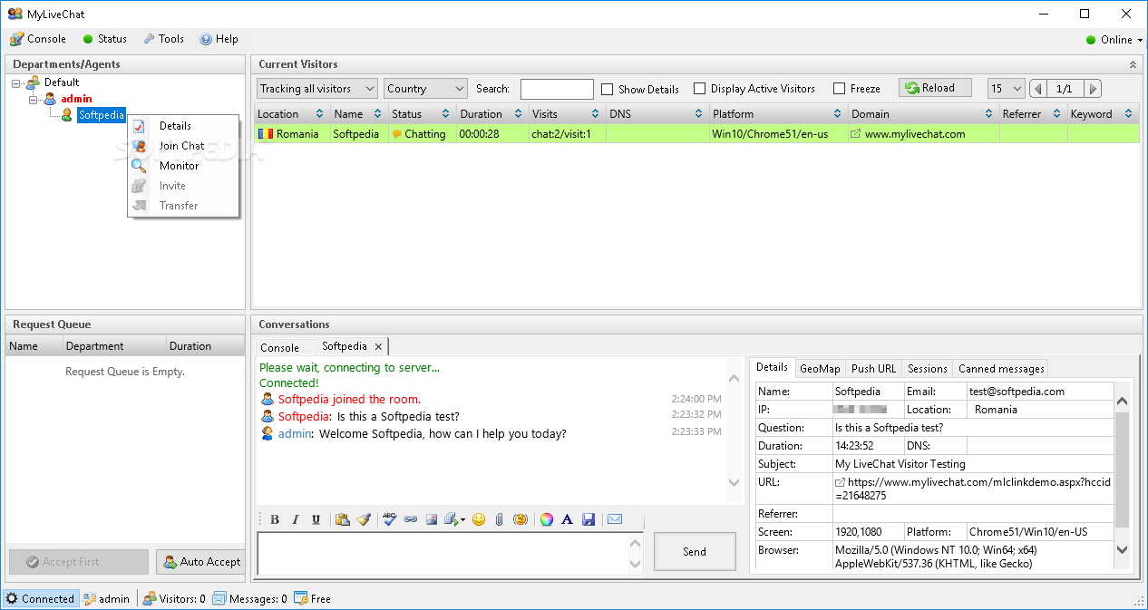Collapse the admin agent tree node
Viewport: 1148px width, 610px height.
[x=34, y=99]
